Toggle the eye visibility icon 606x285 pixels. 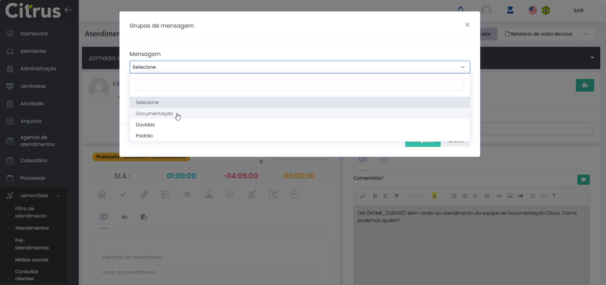click(x=187, y=194)
